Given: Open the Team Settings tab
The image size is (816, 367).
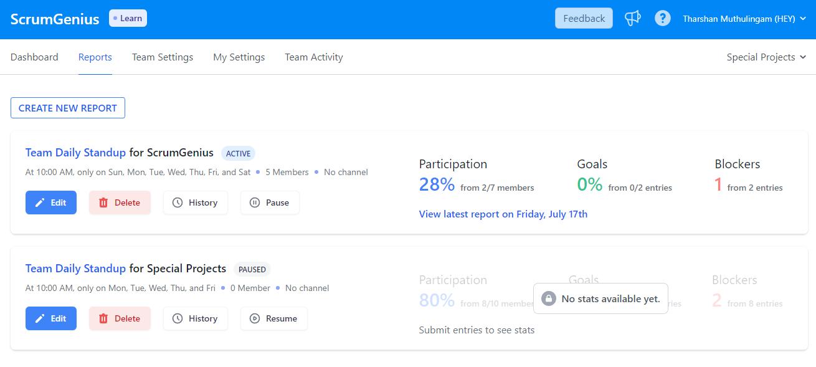Looking at the screenshot, I should point(163,57).
